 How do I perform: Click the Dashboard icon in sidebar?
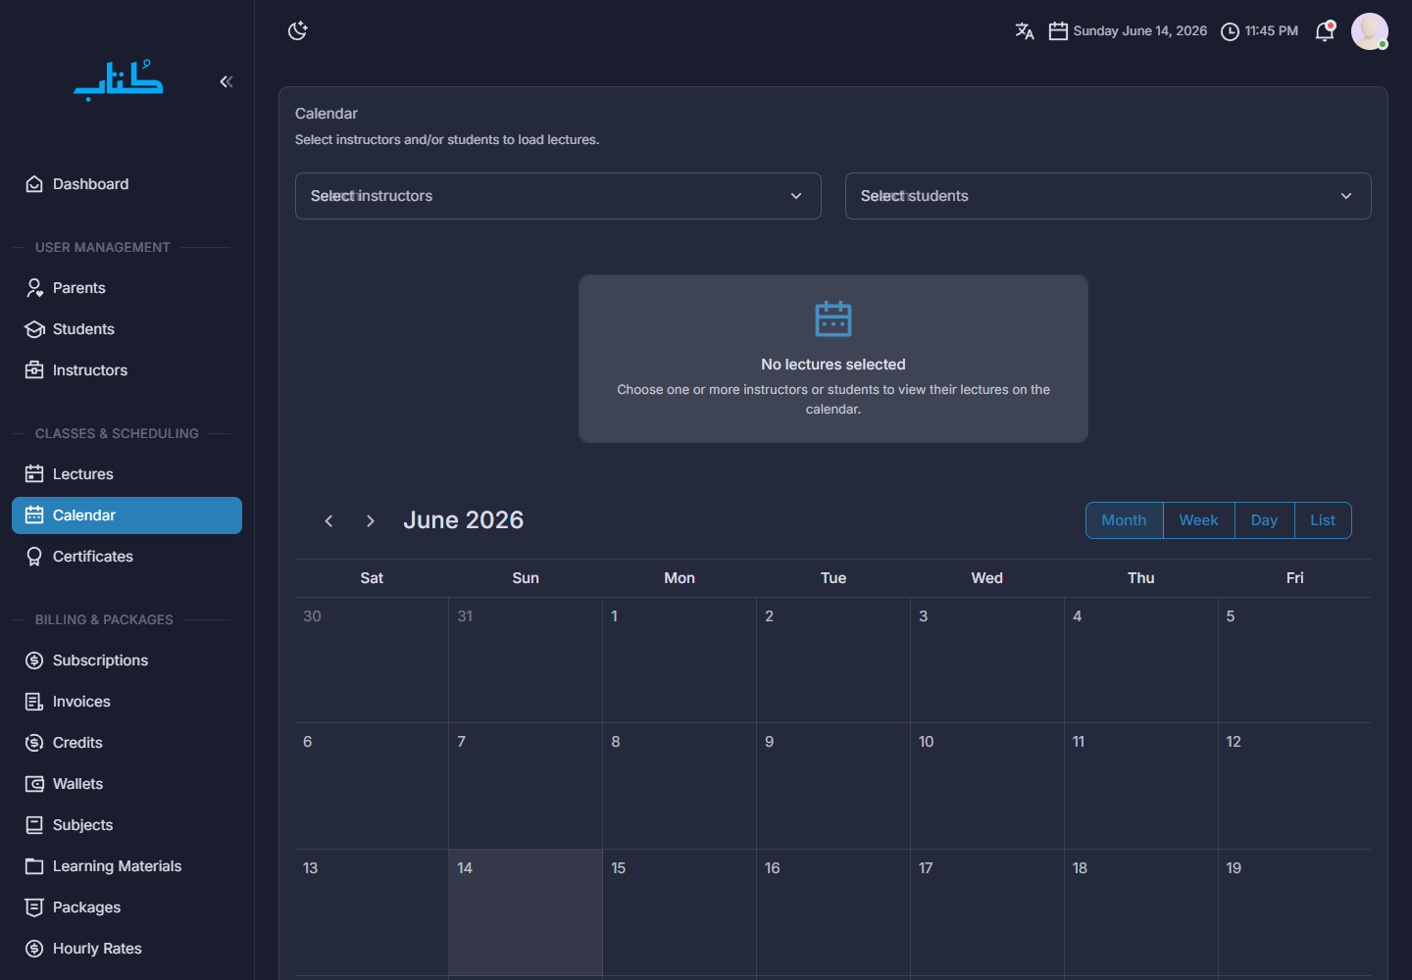click(x=34, y=184)
